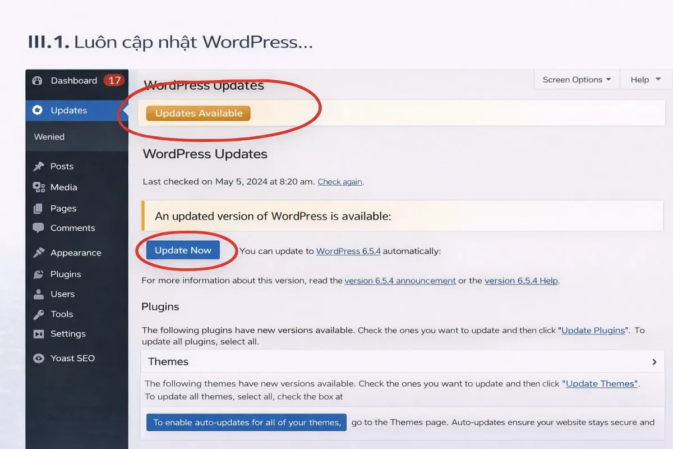
Task: Click the Themes section header
Action: coord(402,362)
